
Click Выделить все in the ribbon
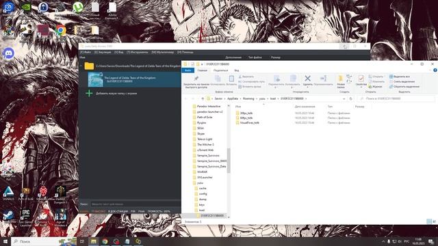point(400,77)
